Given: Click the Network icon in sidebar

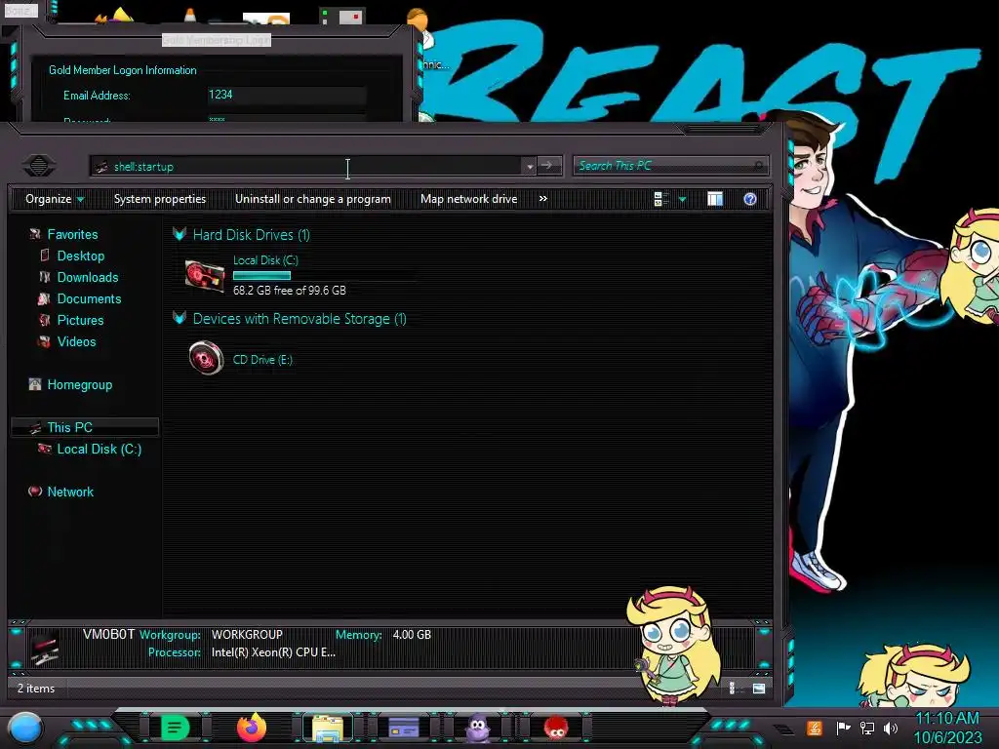Looking at the screenshot, I should coord(35,492).
